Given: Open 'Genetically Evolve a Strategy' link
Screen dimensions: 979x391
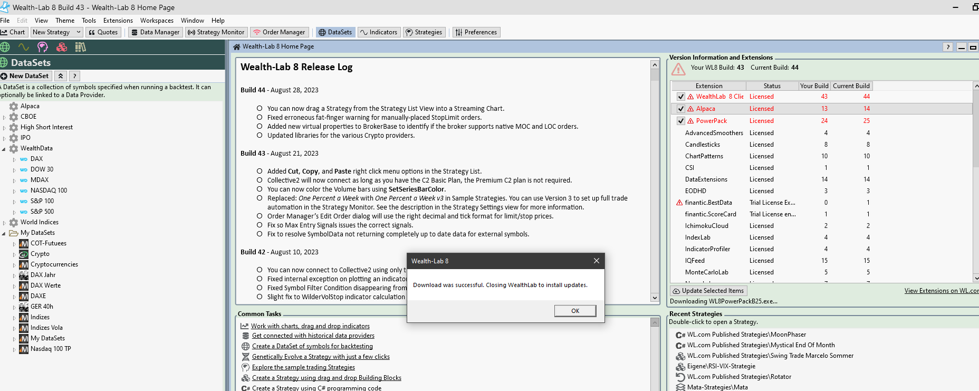Looking at the screenshot, I should [x=321, y=357].
